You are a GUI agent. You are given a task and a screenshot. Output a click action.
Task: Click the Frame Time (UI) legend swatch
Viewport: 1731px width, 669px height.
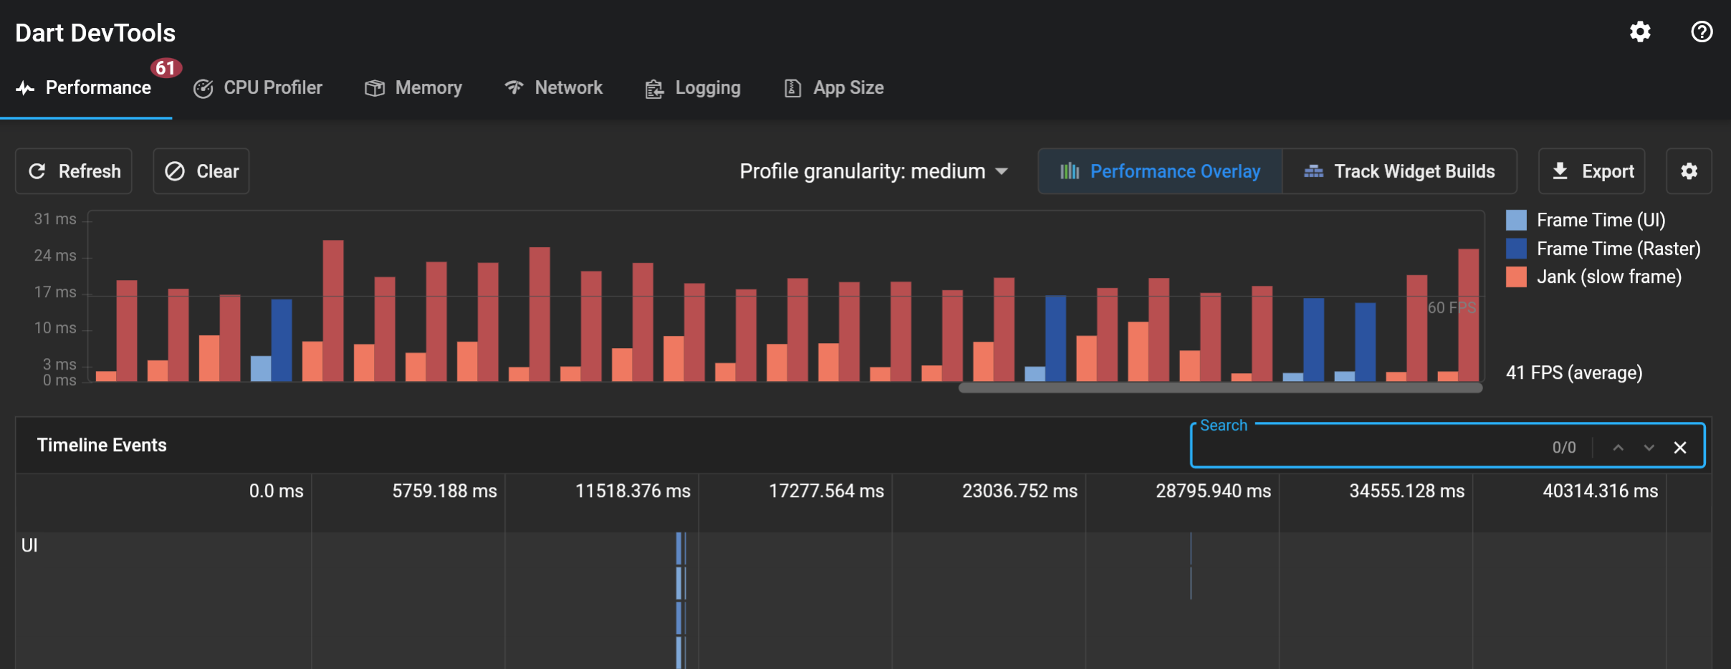coord(1516,220)
